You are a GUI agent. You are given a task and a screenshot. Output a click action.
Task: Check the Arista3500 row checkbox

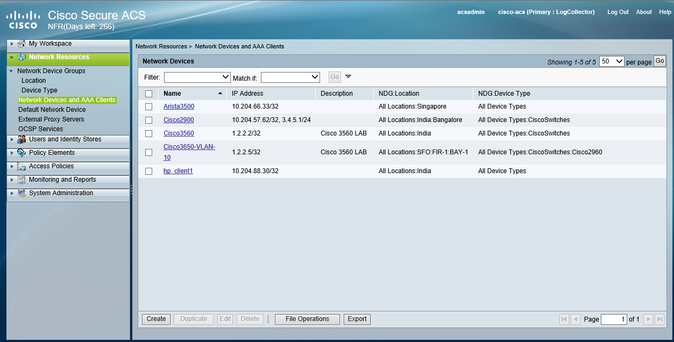149,106
